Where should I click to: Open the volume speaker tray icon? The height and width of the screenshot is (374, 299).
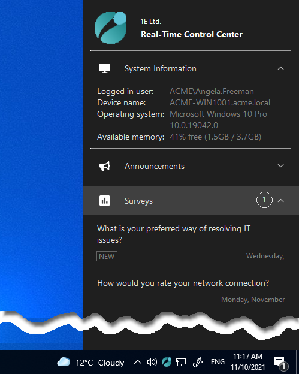pos(152,362)
